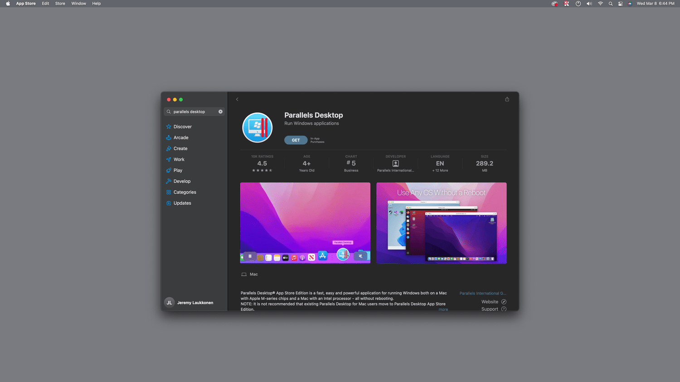Image resolution: width=680 pixels, height=382 pixels.
Task: Click the Mac platform label
Action: click(253, 274)
